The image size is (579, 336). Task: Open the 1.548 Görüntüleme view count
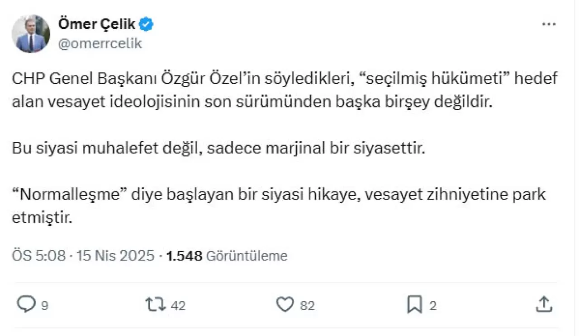227,256
